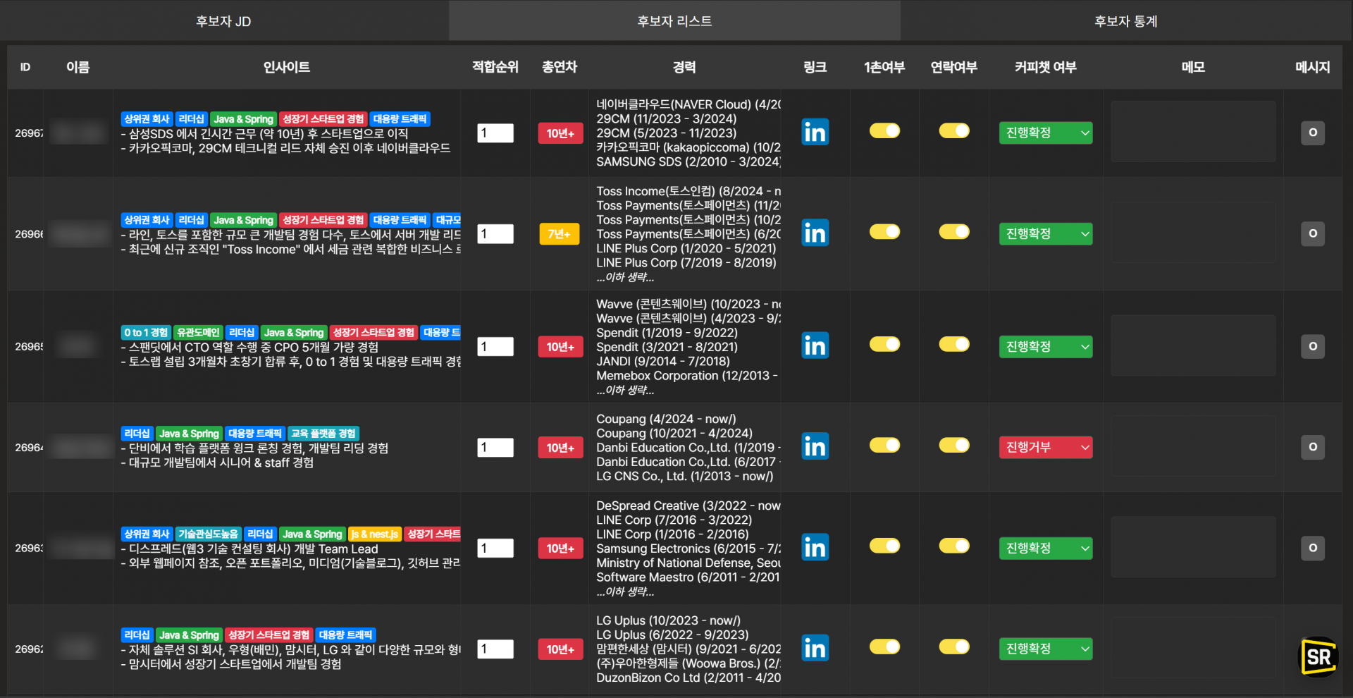
Task: Open 커피챗 status dropdown for the Wavve candidate
Action: point(1046,346)
